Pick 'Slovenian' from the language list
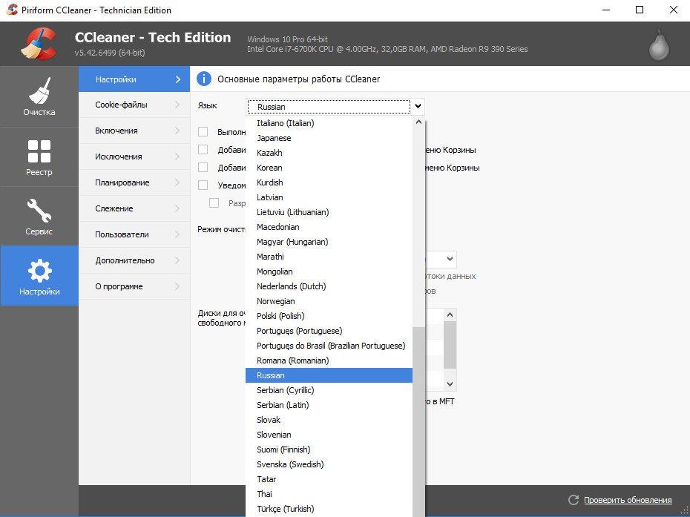690x517 pixels. click(329, 435)
